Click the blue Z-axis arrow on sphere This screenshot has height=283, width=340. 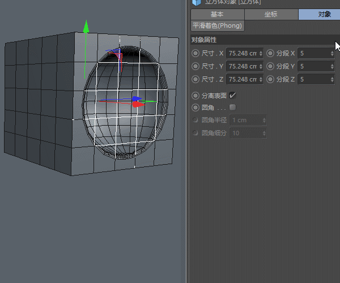point(137,98)
